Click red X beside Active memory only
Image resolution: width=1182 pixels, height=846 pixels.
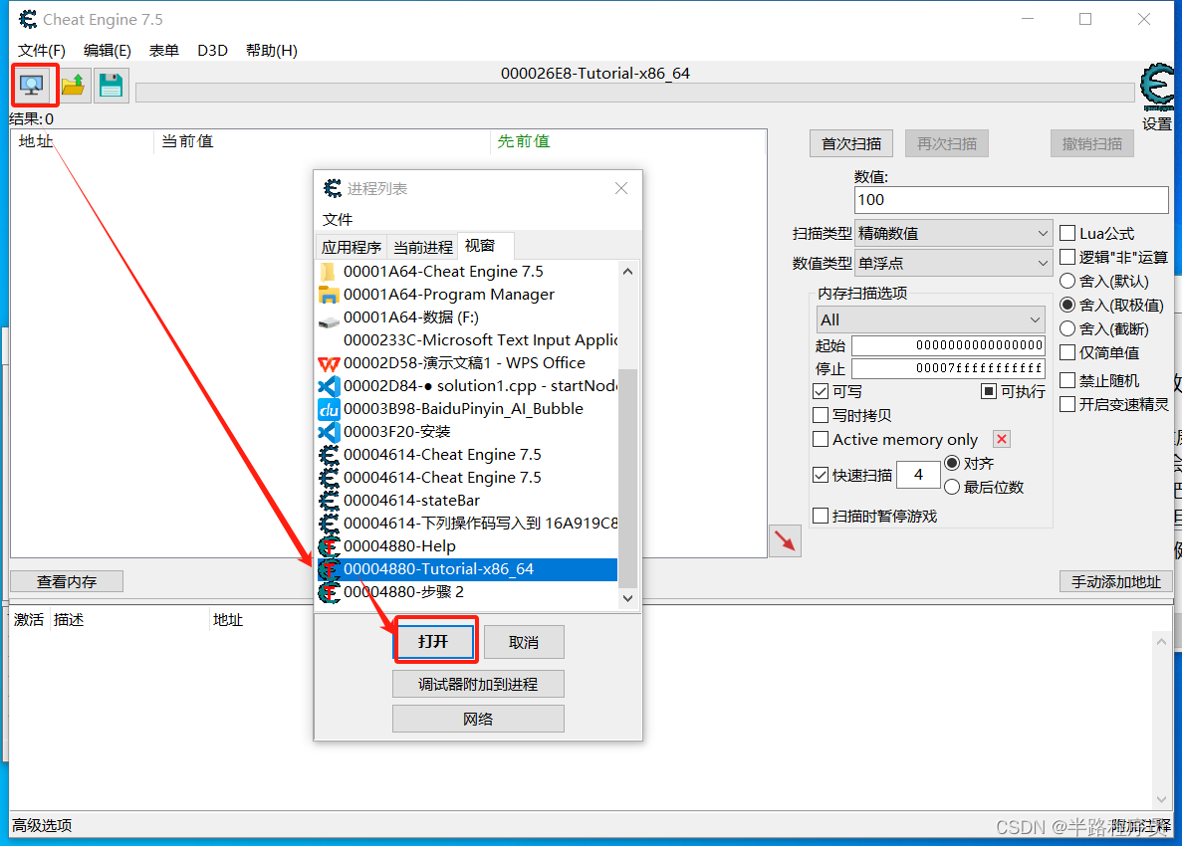pyautogui.click(x=1001, y=439)
